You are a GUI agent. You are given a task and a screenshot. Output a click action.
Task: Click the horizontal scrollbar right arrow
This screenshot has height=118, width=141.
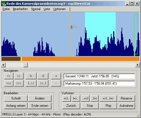coord(138,65)
